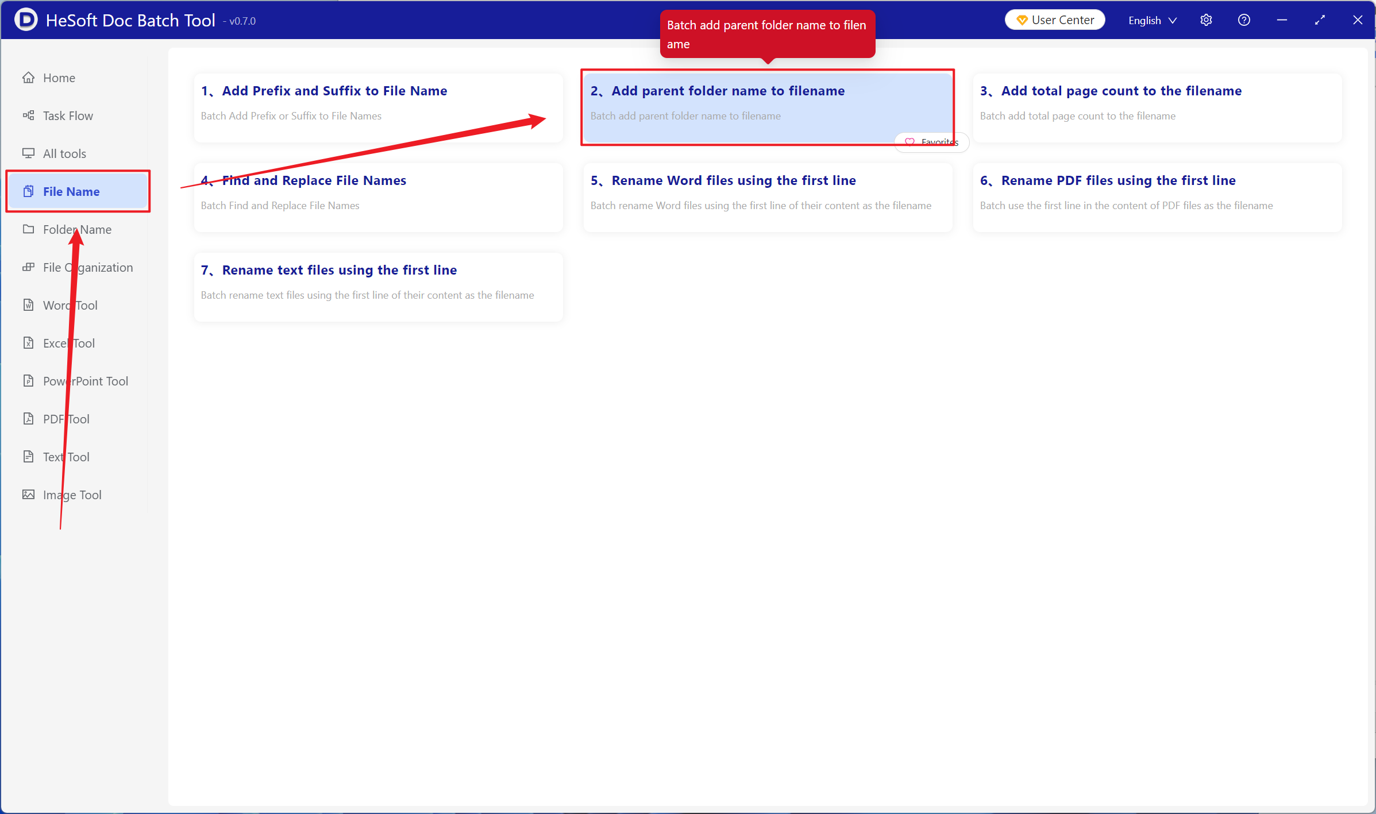Click the Home house icon in sidebar
This screenshot has width=1376, height=814.
coord(28,78)
